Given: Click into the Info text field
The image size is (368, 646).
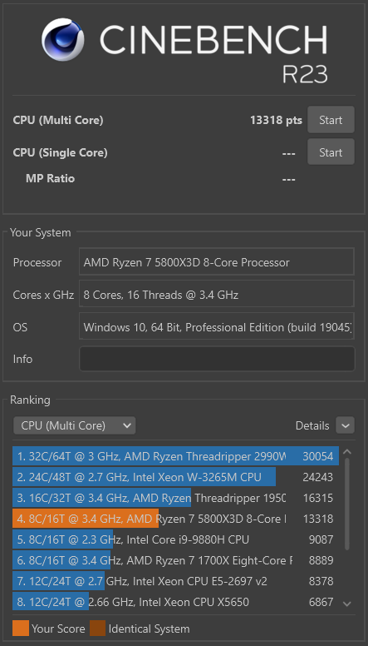Looking at the screenshot, I should click(217, 359).
